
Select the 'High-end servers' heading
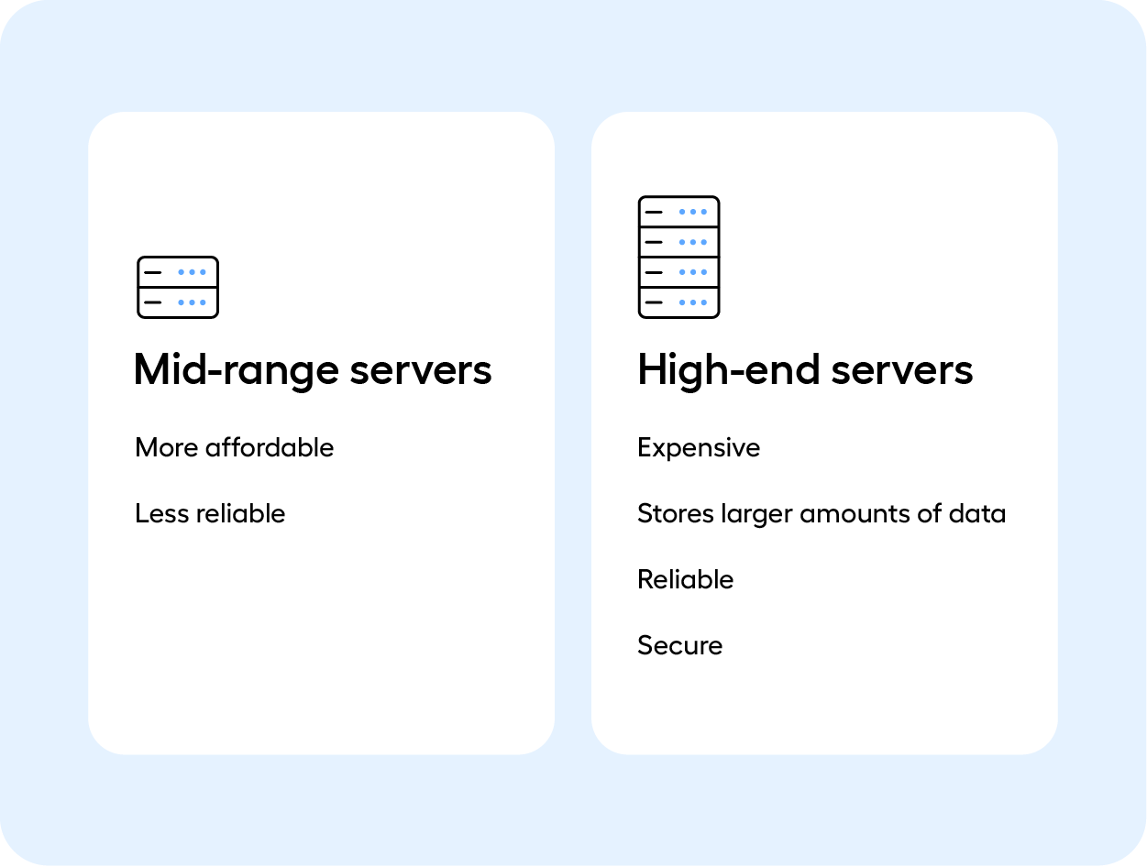coord(806,370)
